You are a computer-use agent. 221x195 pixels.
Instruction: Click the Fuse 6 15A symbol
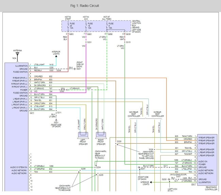click(x=107, y=26)
